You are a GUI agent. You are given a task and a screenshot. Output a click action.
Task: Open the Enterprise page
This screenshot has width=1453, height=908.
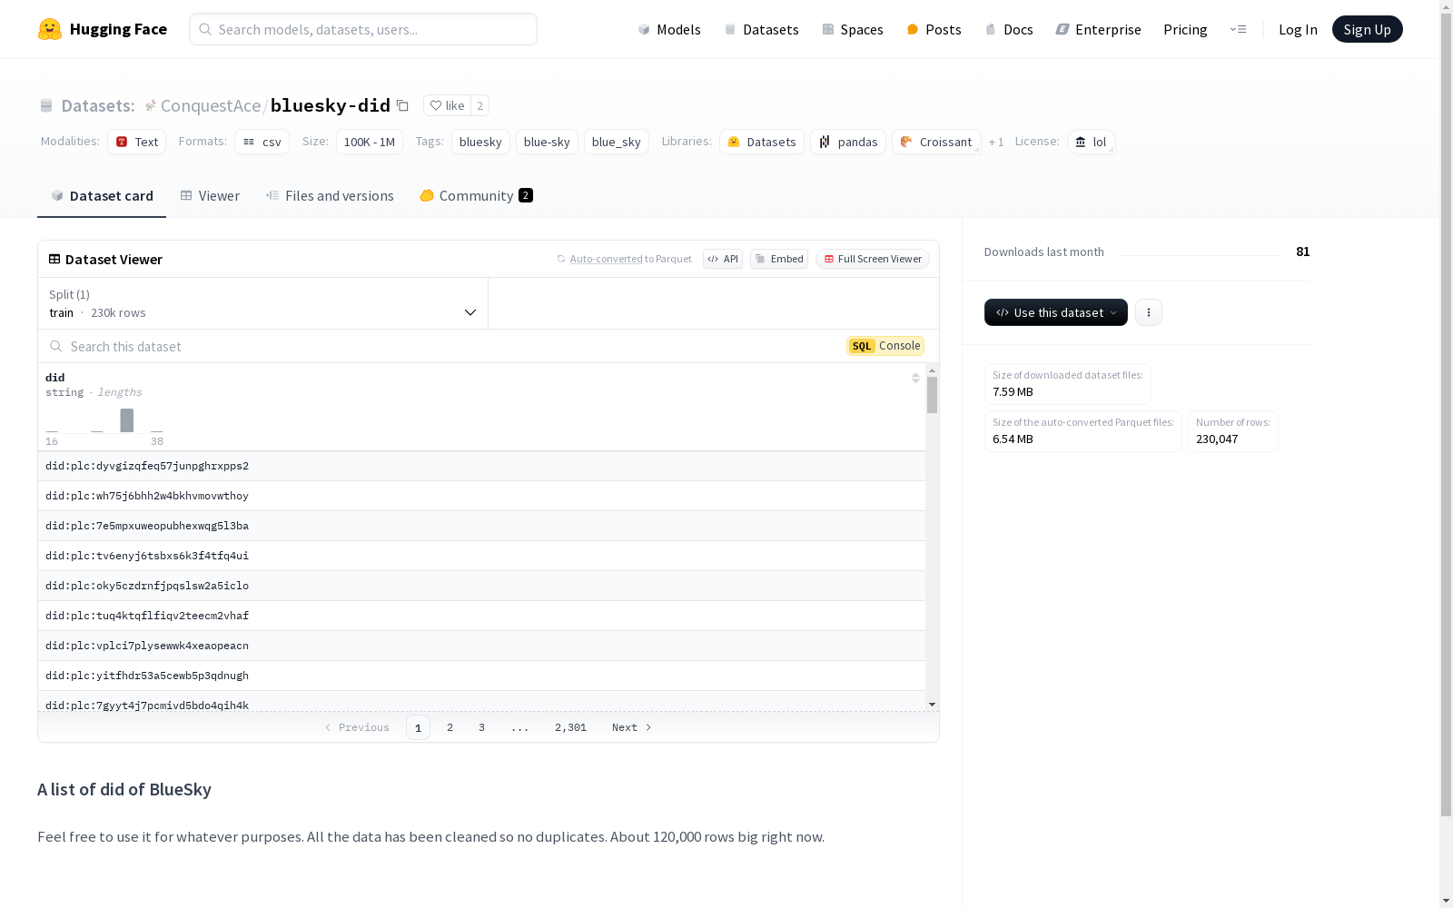point(1098,29)
